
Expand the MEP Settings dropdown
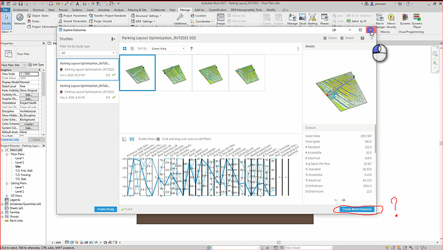tap(143, 21)
